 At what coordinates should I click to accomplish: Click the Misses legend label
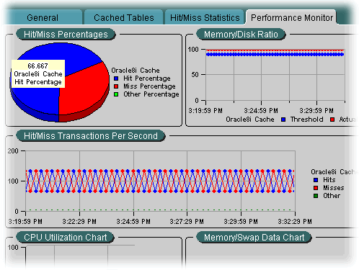tap(334, 188)
